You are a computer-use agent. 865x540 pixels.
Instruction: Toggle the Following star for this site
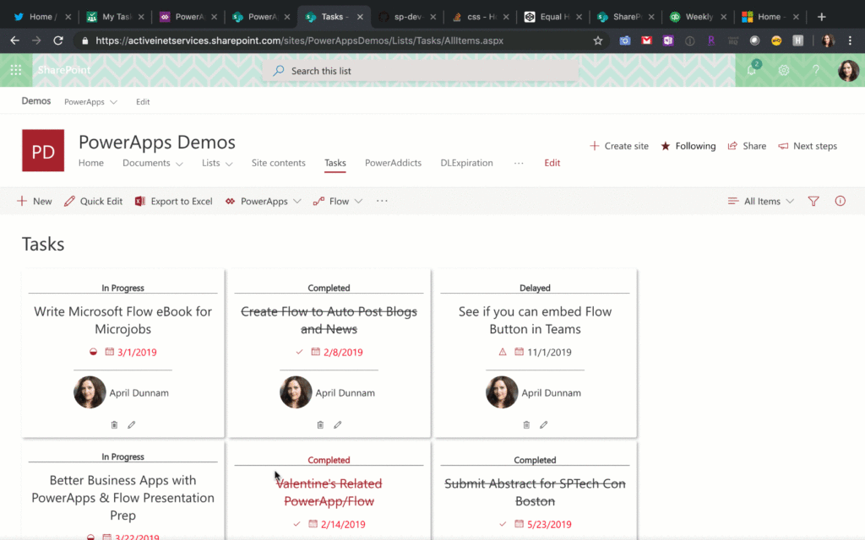[688, 146]
